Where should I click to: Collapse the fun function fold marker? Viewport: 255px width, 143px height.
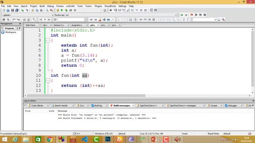(48, 80)
